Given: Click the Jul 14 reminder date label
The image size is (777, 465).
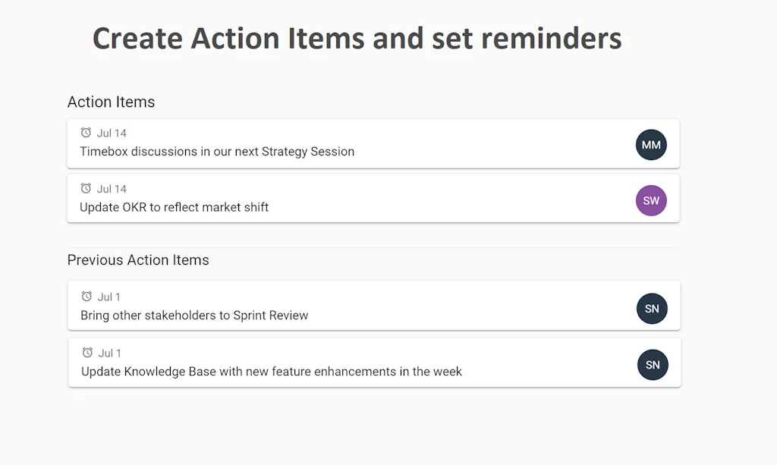Looking at the screenshot, I should pyautogui.click(x=112, y=132).
